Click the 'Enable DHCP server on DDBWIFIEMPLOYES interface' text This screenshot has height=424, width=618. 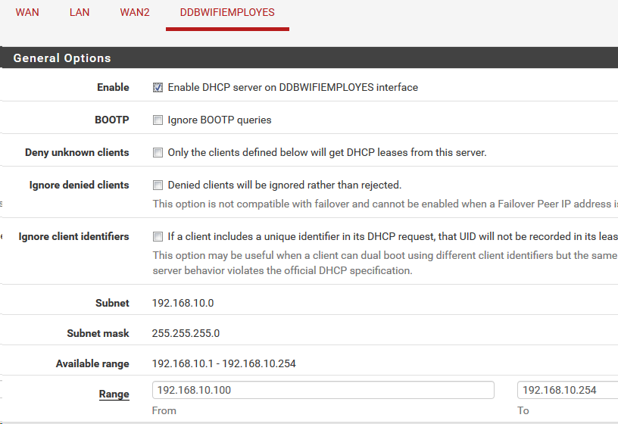tap(292, 88)
